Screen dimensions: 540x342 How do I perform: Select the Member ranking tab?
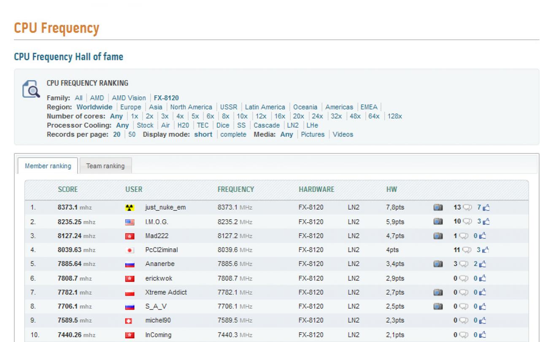coord(48,166)
